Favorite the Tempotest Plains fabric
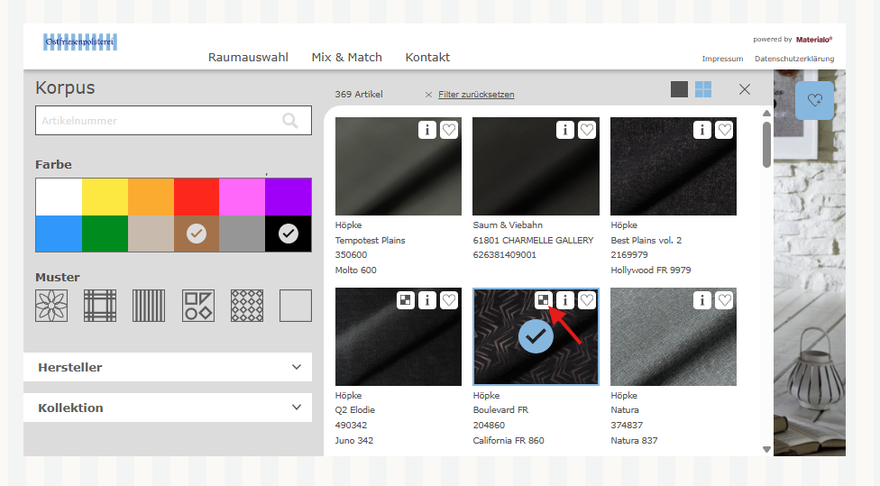The height and width of the screenshot is (486, 880). pyautogui.click(x=449, y=130)
